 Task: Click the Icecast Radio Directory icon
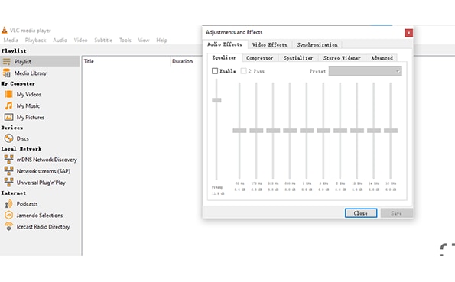tap(8, 226)
